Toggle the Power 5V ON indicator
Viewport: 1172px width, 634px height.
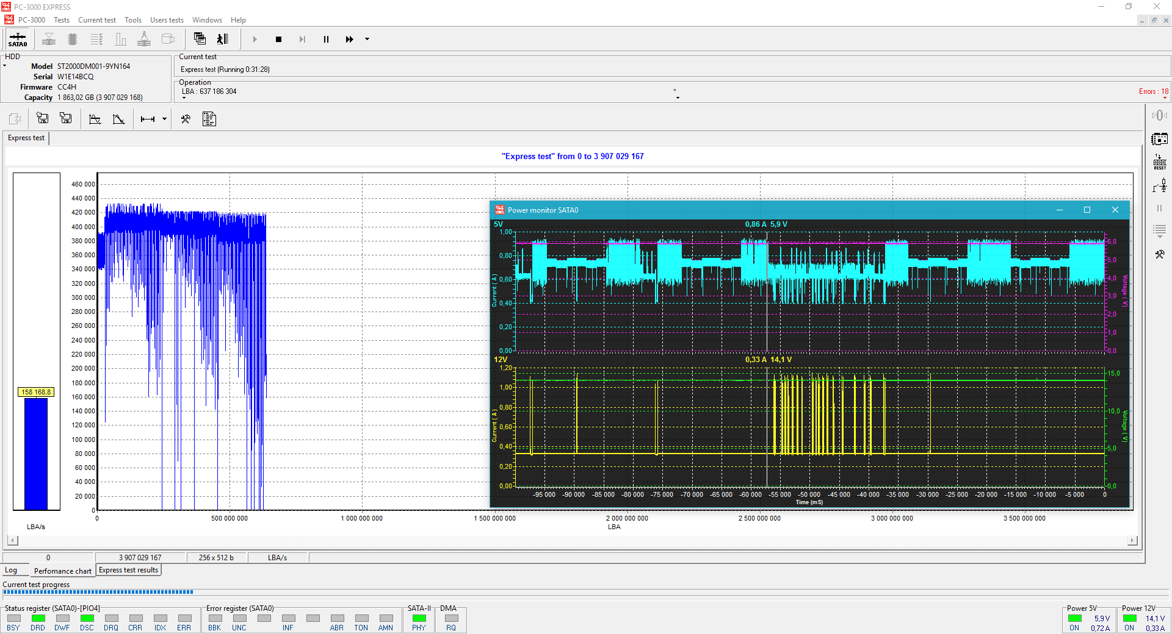click(x=1075, y=619)
